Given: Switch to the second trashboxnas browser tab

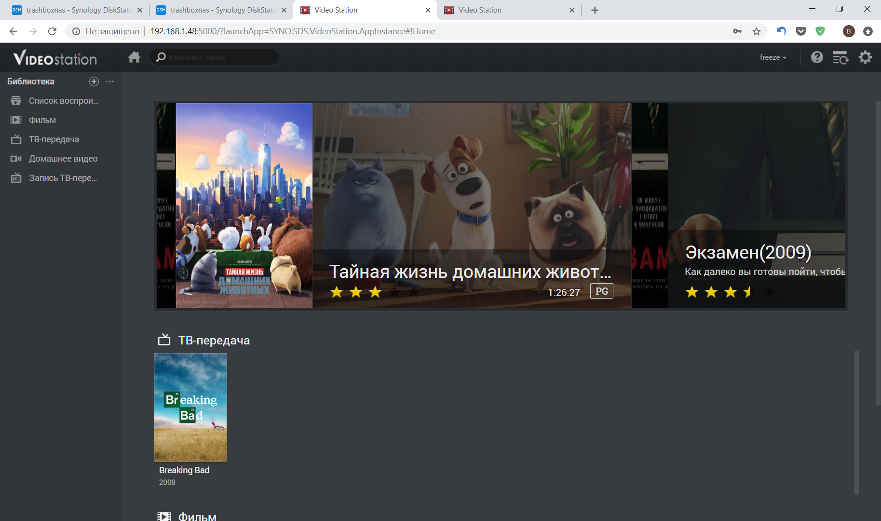Looking at the screenshot, I should pyautogui.click(x=221, y=10).
